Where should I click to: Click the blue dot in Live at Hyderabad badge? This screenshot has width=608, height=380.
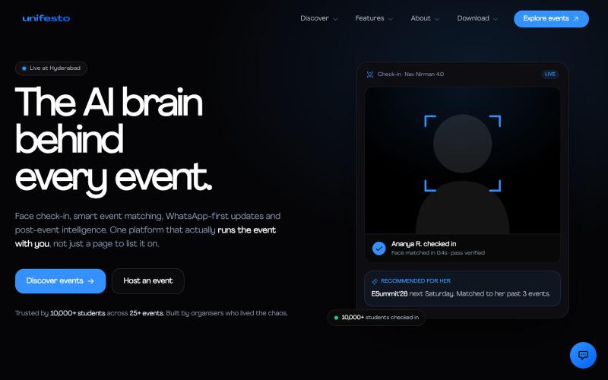tap(24, 68)
